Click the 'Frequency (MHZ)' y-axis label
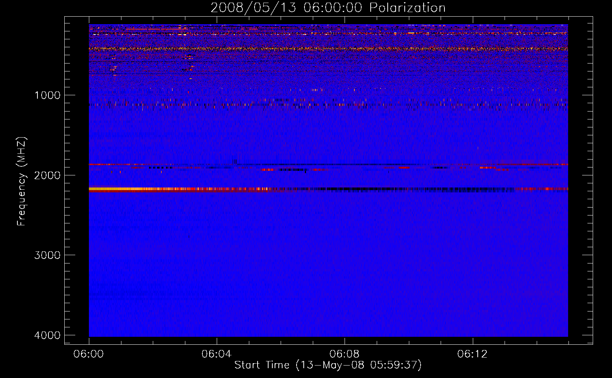The image size is (612, 378). pos(22,181)
